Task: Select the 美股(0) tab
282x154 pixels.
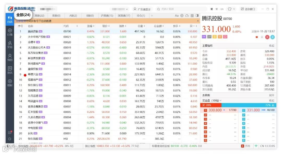Action: pyautogui.click(x=56, y=16)
